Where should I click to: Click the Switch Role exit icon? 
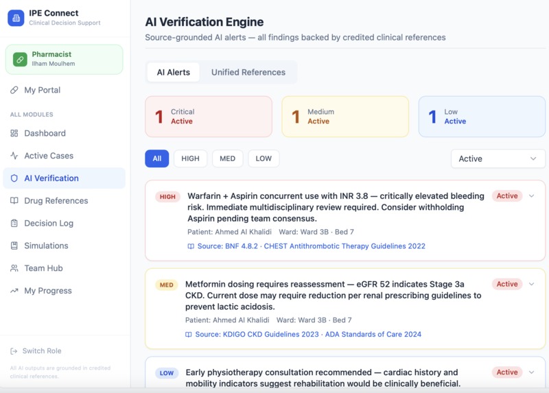click(x=14, y=351)
